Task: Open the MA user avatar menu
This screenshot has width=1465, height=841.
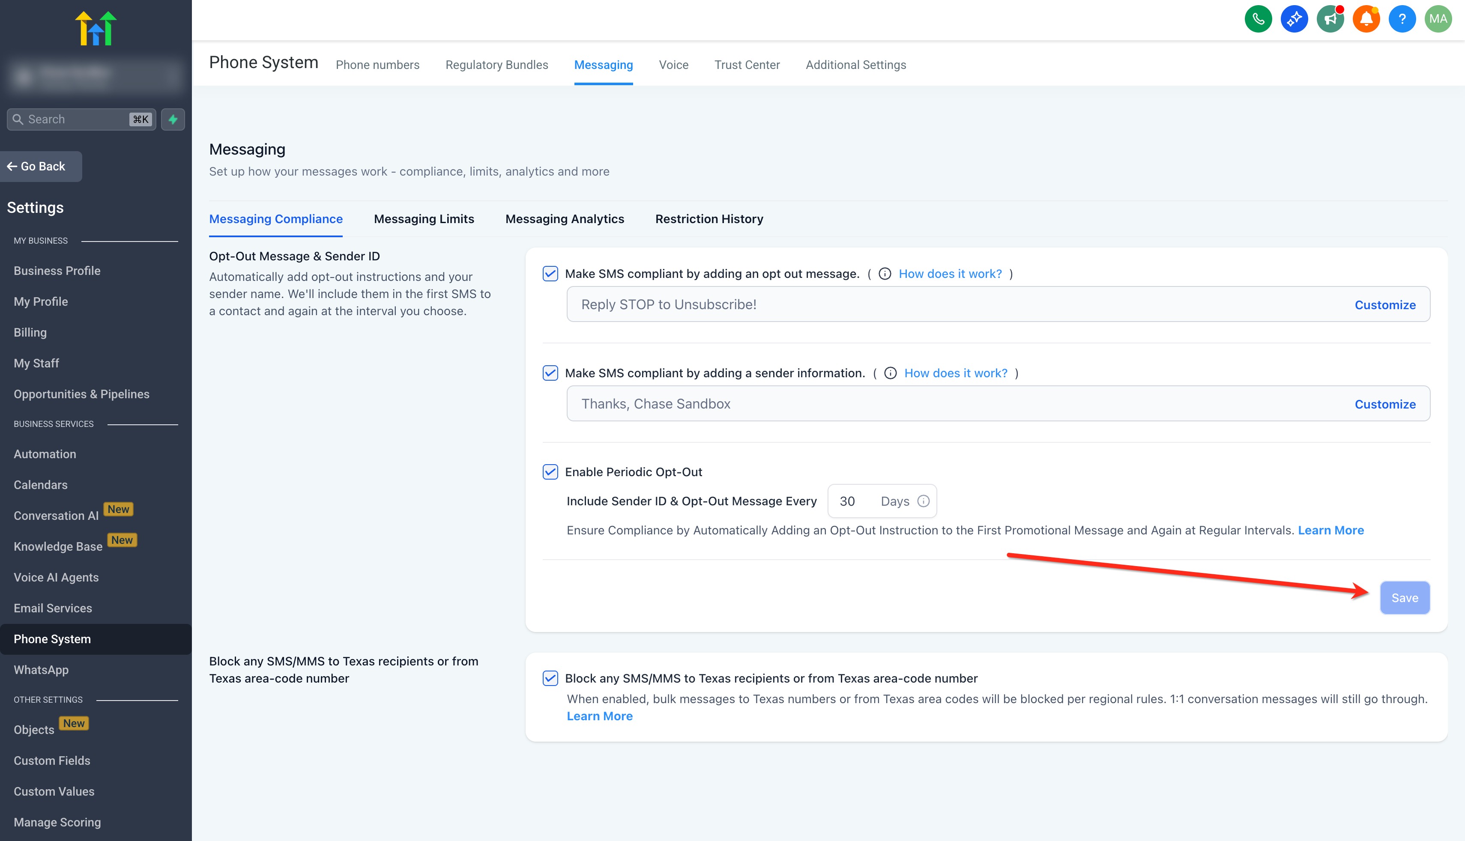Action: 1438,19
